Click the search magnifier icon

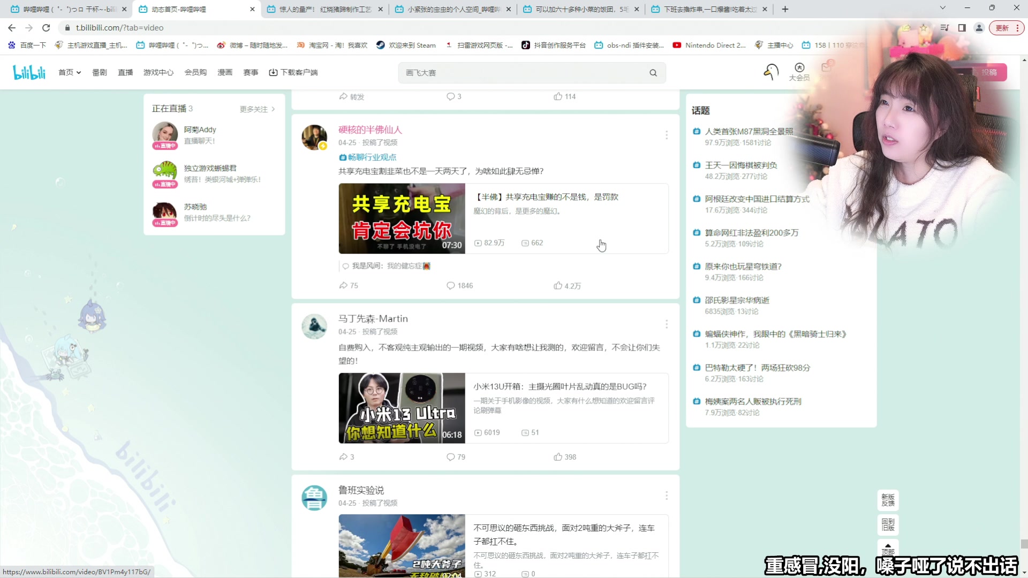pyautogui.click(x=653, y=73)
